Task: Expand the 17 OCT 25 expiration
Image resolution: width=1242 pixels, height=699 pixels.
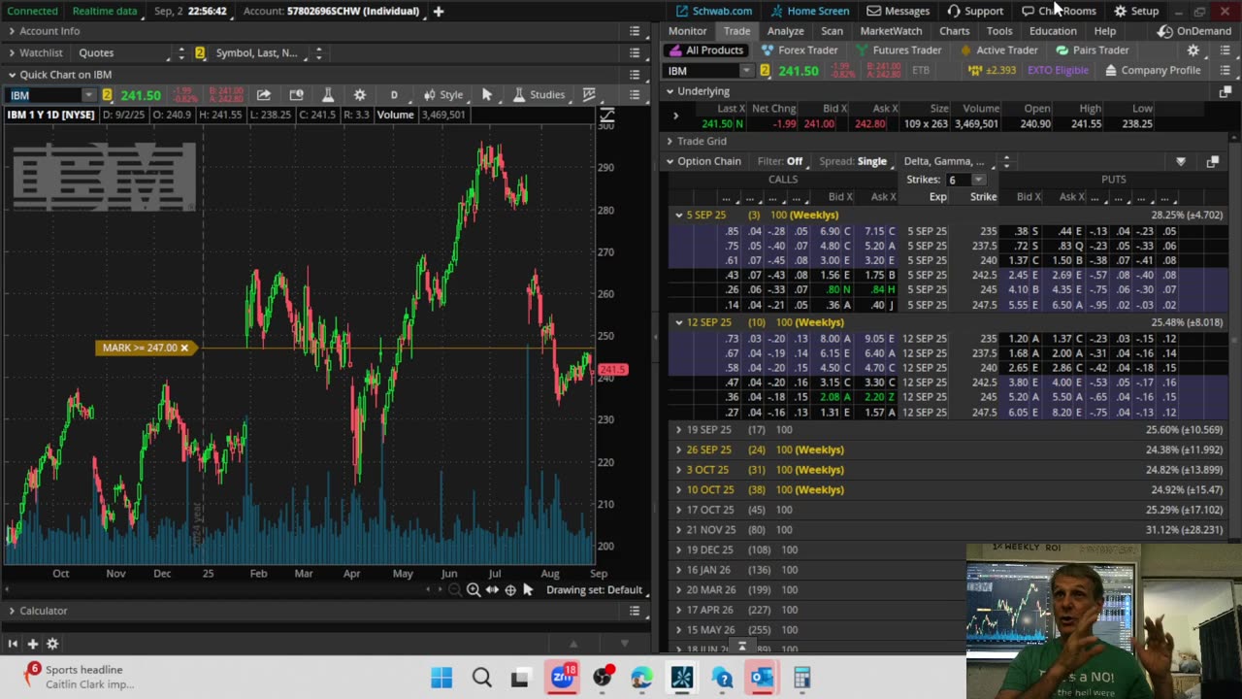Action: (x=679, y=510)
